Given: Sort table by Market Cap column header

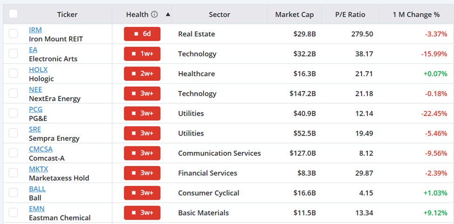Looking at the screenshot, I should click(294, 14).
